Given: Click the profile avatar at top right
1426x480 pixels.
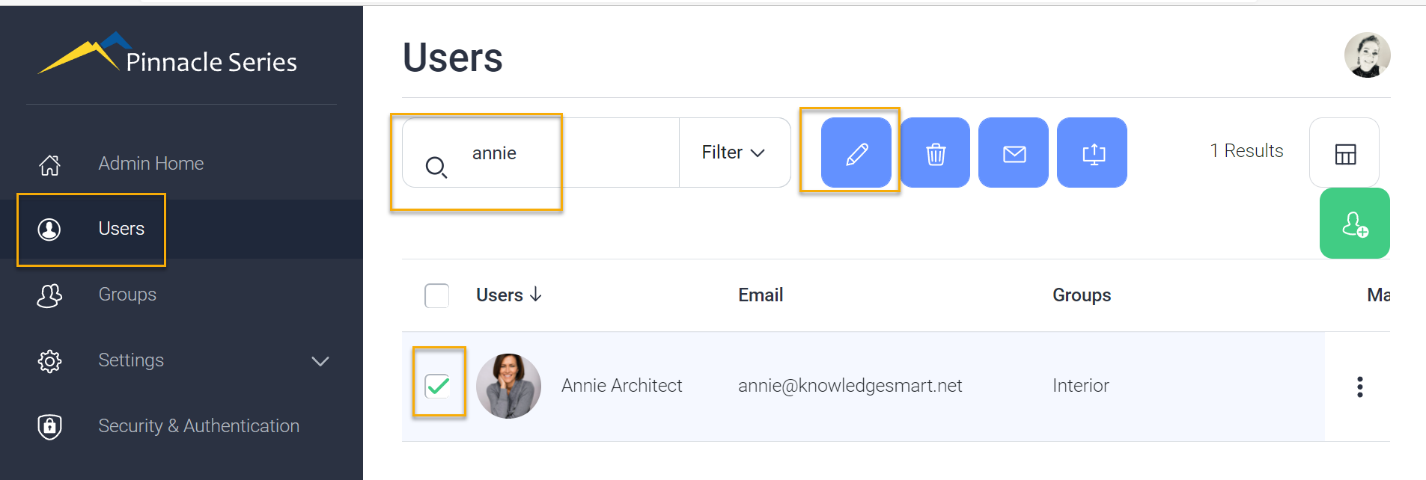Looking at the screenshot, I should tap(1367, 55).
